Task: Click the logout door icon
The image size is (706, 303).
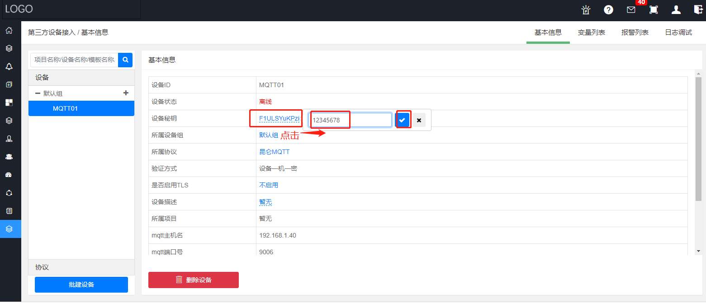Action: (x=698, y=10)
